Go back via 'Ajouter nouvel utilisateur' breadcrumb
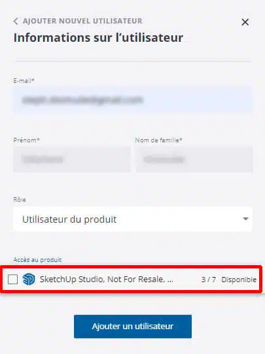 pyautogui.click(x=82, y=21)
